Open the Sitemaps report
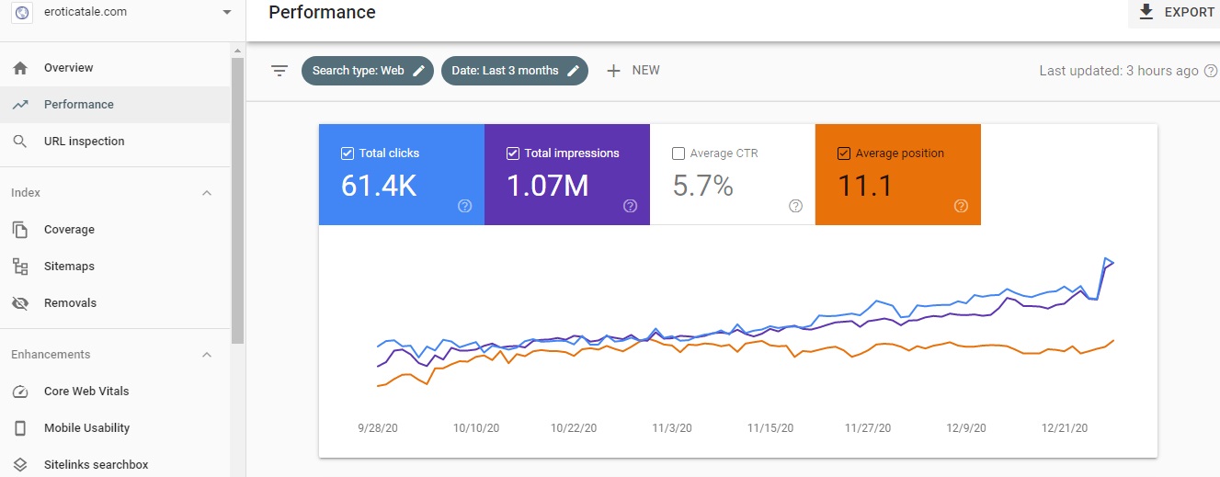This screenshot has width=1220, height=477. 69,267
